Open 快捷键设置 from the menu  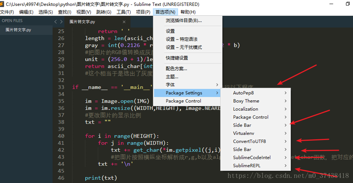point(188,58)
